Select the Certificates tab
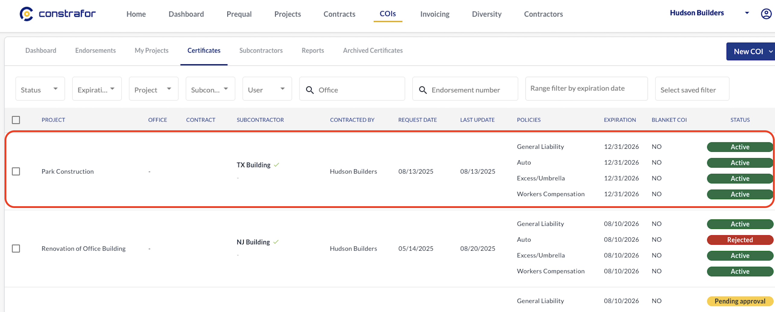This screenshot has width=775, height=312. pos(204,50)
